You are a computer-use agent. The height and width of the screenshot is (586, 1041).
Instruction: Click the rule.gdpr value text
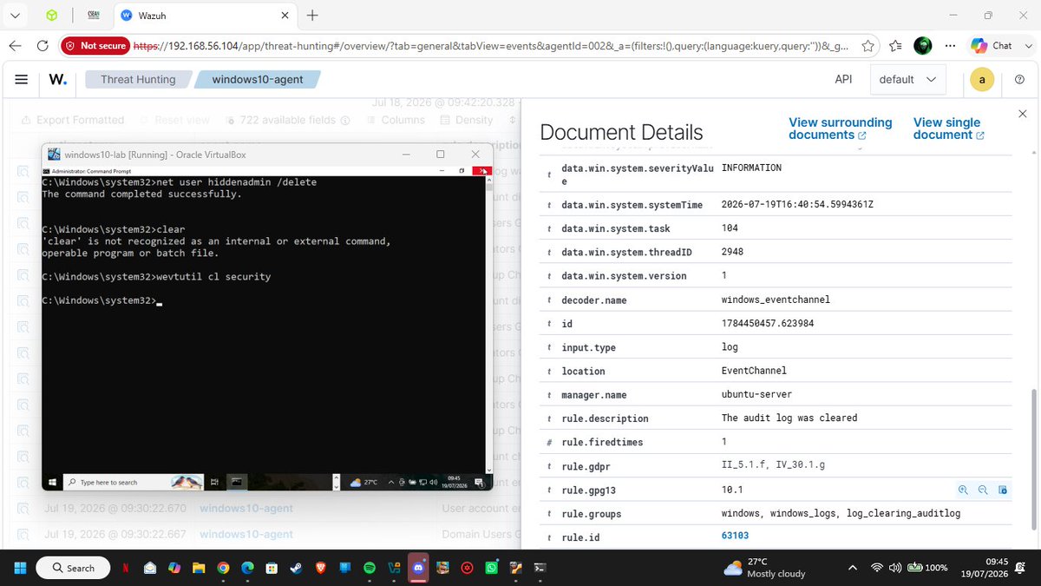click(x=773, y=465)
